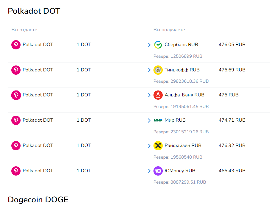Click 1 DOT amount in Альфа-Банк row
Image resolution: width=270 pixels, height=208 pixels.
tap(84, 95)
